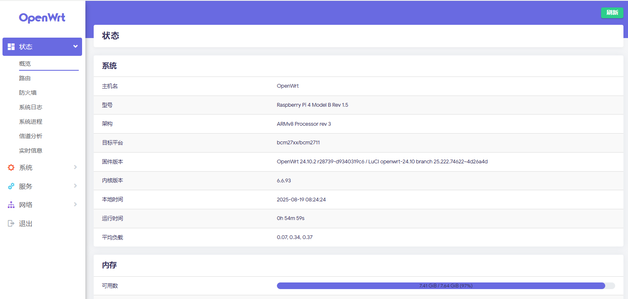Image resolution: width=628 pixels, height=299 pixels.
Task: Click the 架构 row label
Action: click(107, 124)
